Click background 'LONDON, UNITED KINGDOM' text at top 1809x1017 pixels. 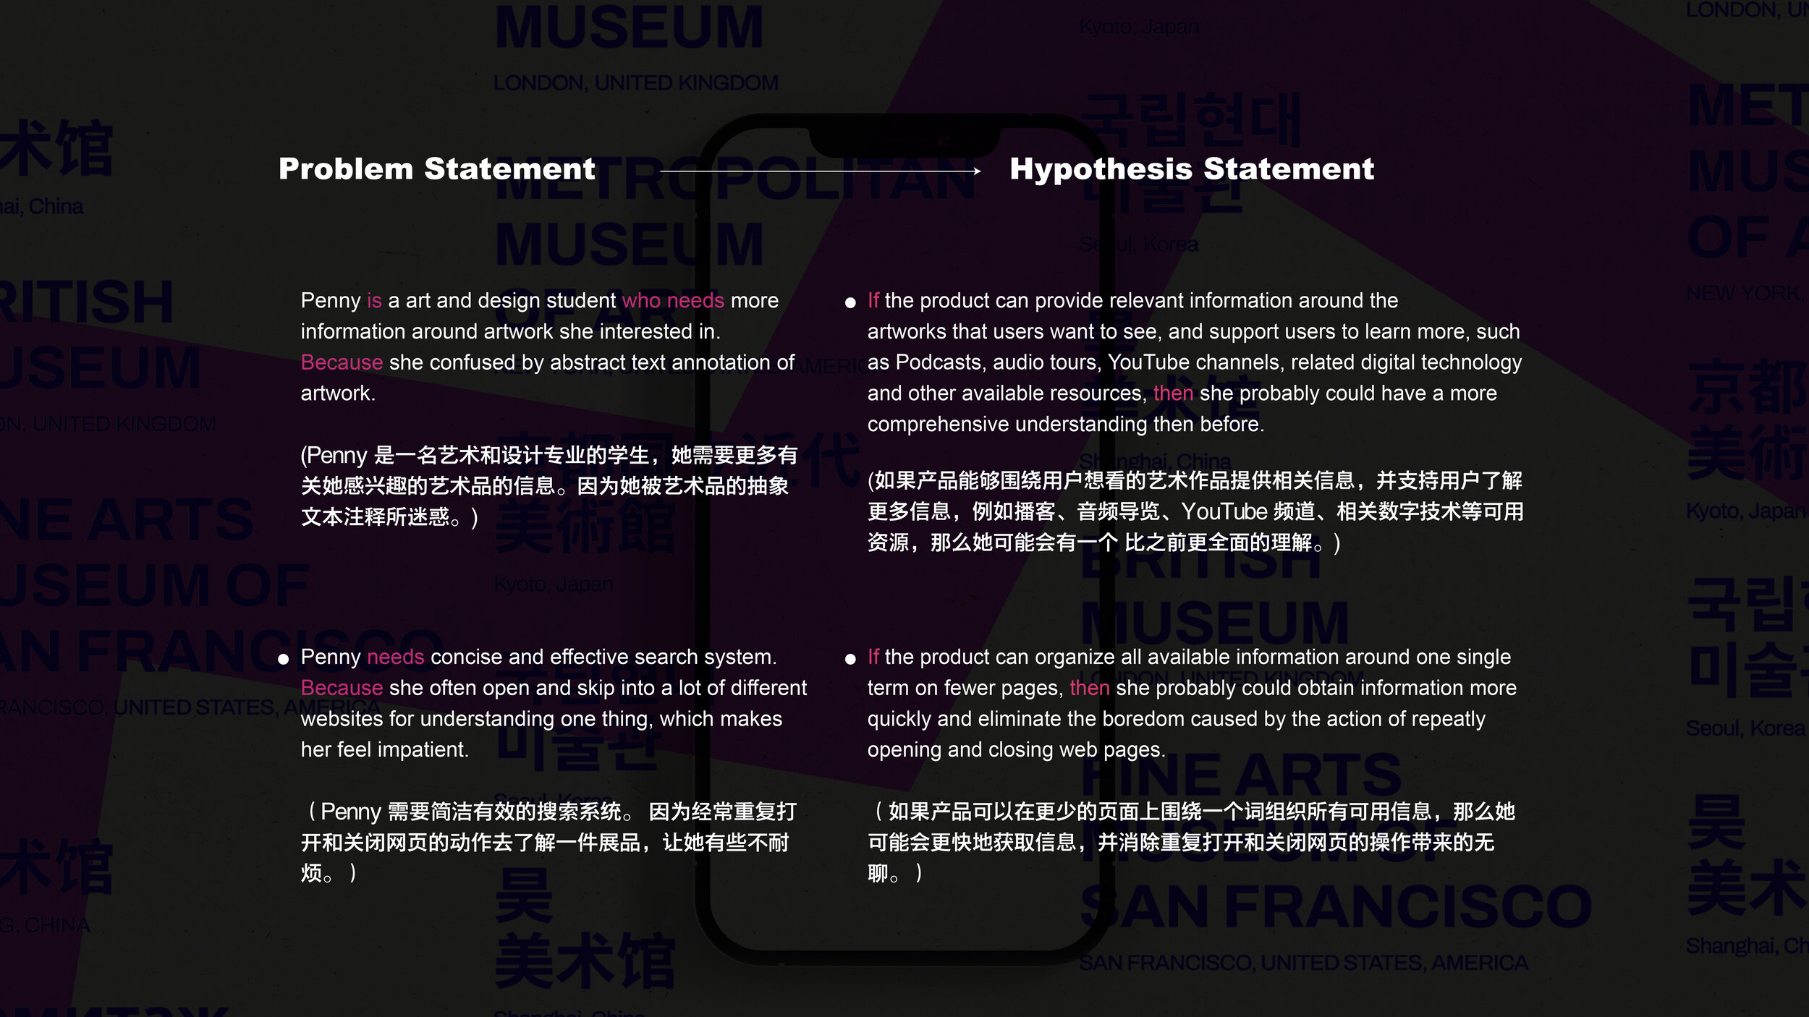click(x=635, y=83)
